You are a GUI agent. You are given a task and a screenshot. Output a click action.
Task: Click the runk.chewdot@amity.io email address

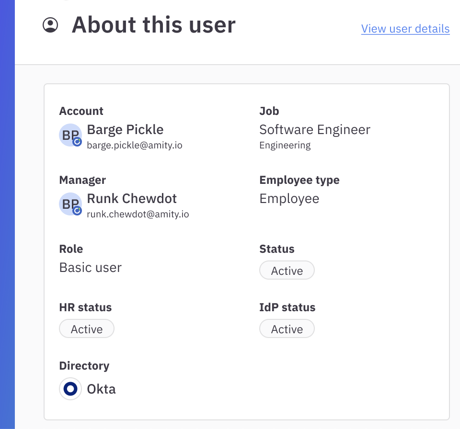(x=138, y=214)
